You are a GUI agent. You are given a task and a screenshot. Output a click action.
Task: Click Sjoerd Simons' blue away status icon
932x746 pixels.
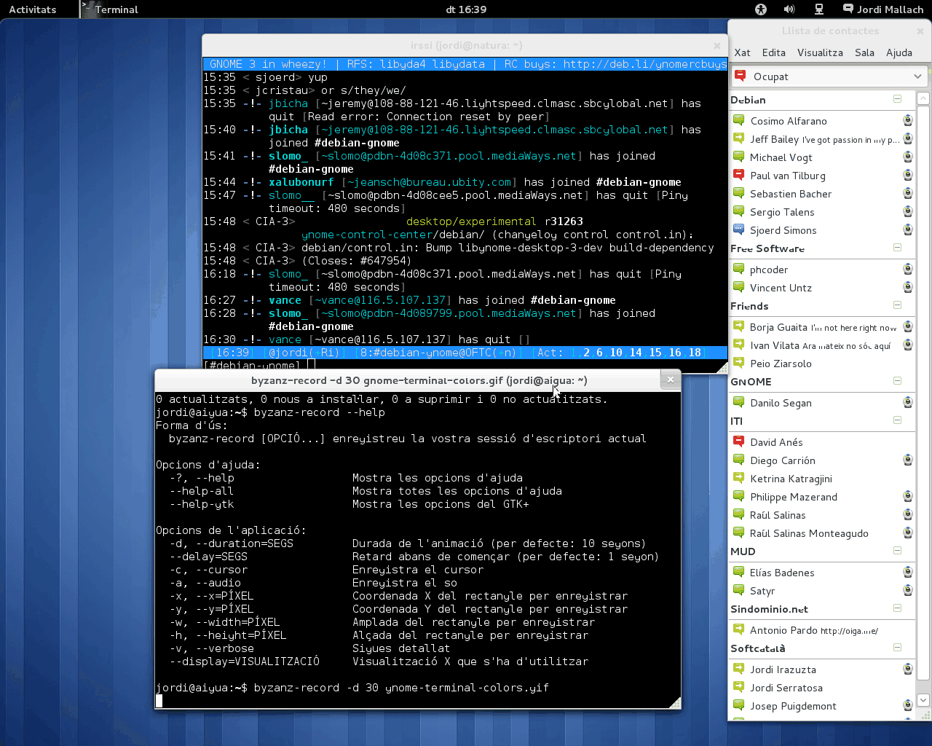point(738,229)
